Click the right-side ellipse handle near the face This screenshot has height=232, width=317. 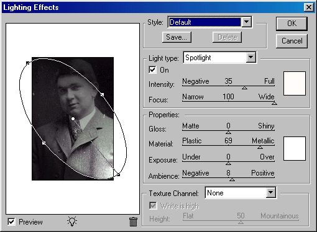102,95
